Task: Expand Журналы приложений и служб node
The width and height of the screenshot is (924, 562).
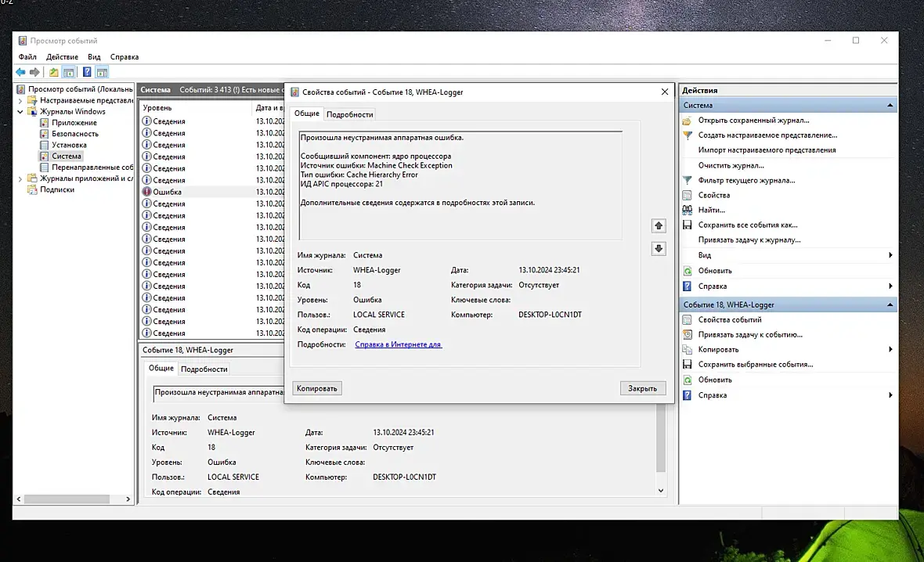Action: (20, 178)
